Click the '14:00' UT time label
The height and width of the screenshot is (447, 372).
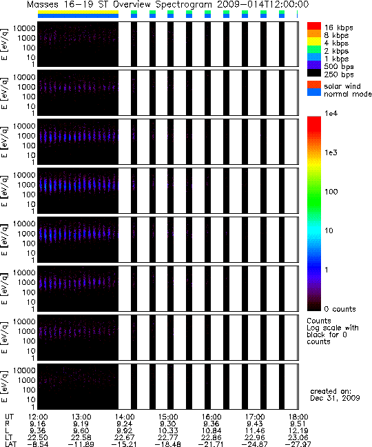pos(125,417)
